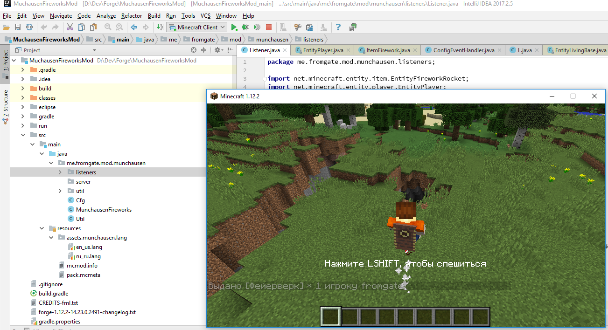
Task: Click the Undo arrow icon
Action: coord(44,27)
